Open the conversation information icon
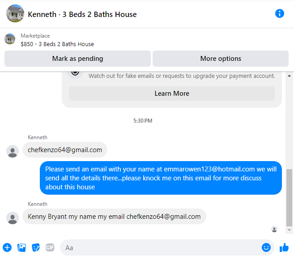The width and height of the screenshot is (294, 260). (279, 14)
